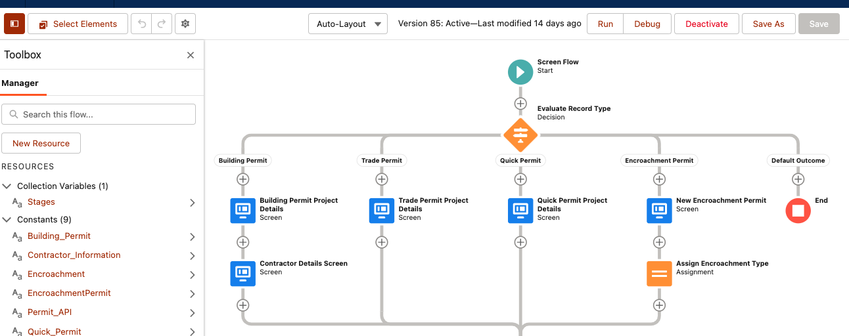
Task: Open the Permit_API constant
Action: click(x=50, y=312)
